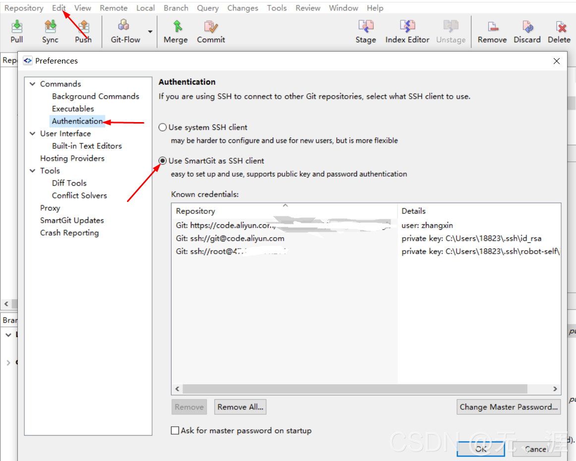The image size is (576, 461).
Task: Open the Git-Flow tool
Action: 125,32
